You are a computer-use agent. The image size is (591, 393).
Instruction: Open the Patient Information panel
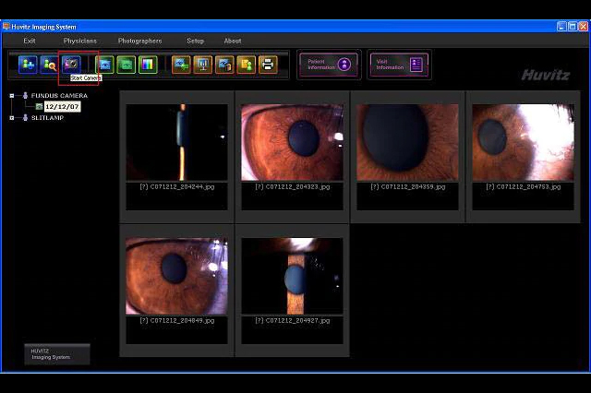329,65
